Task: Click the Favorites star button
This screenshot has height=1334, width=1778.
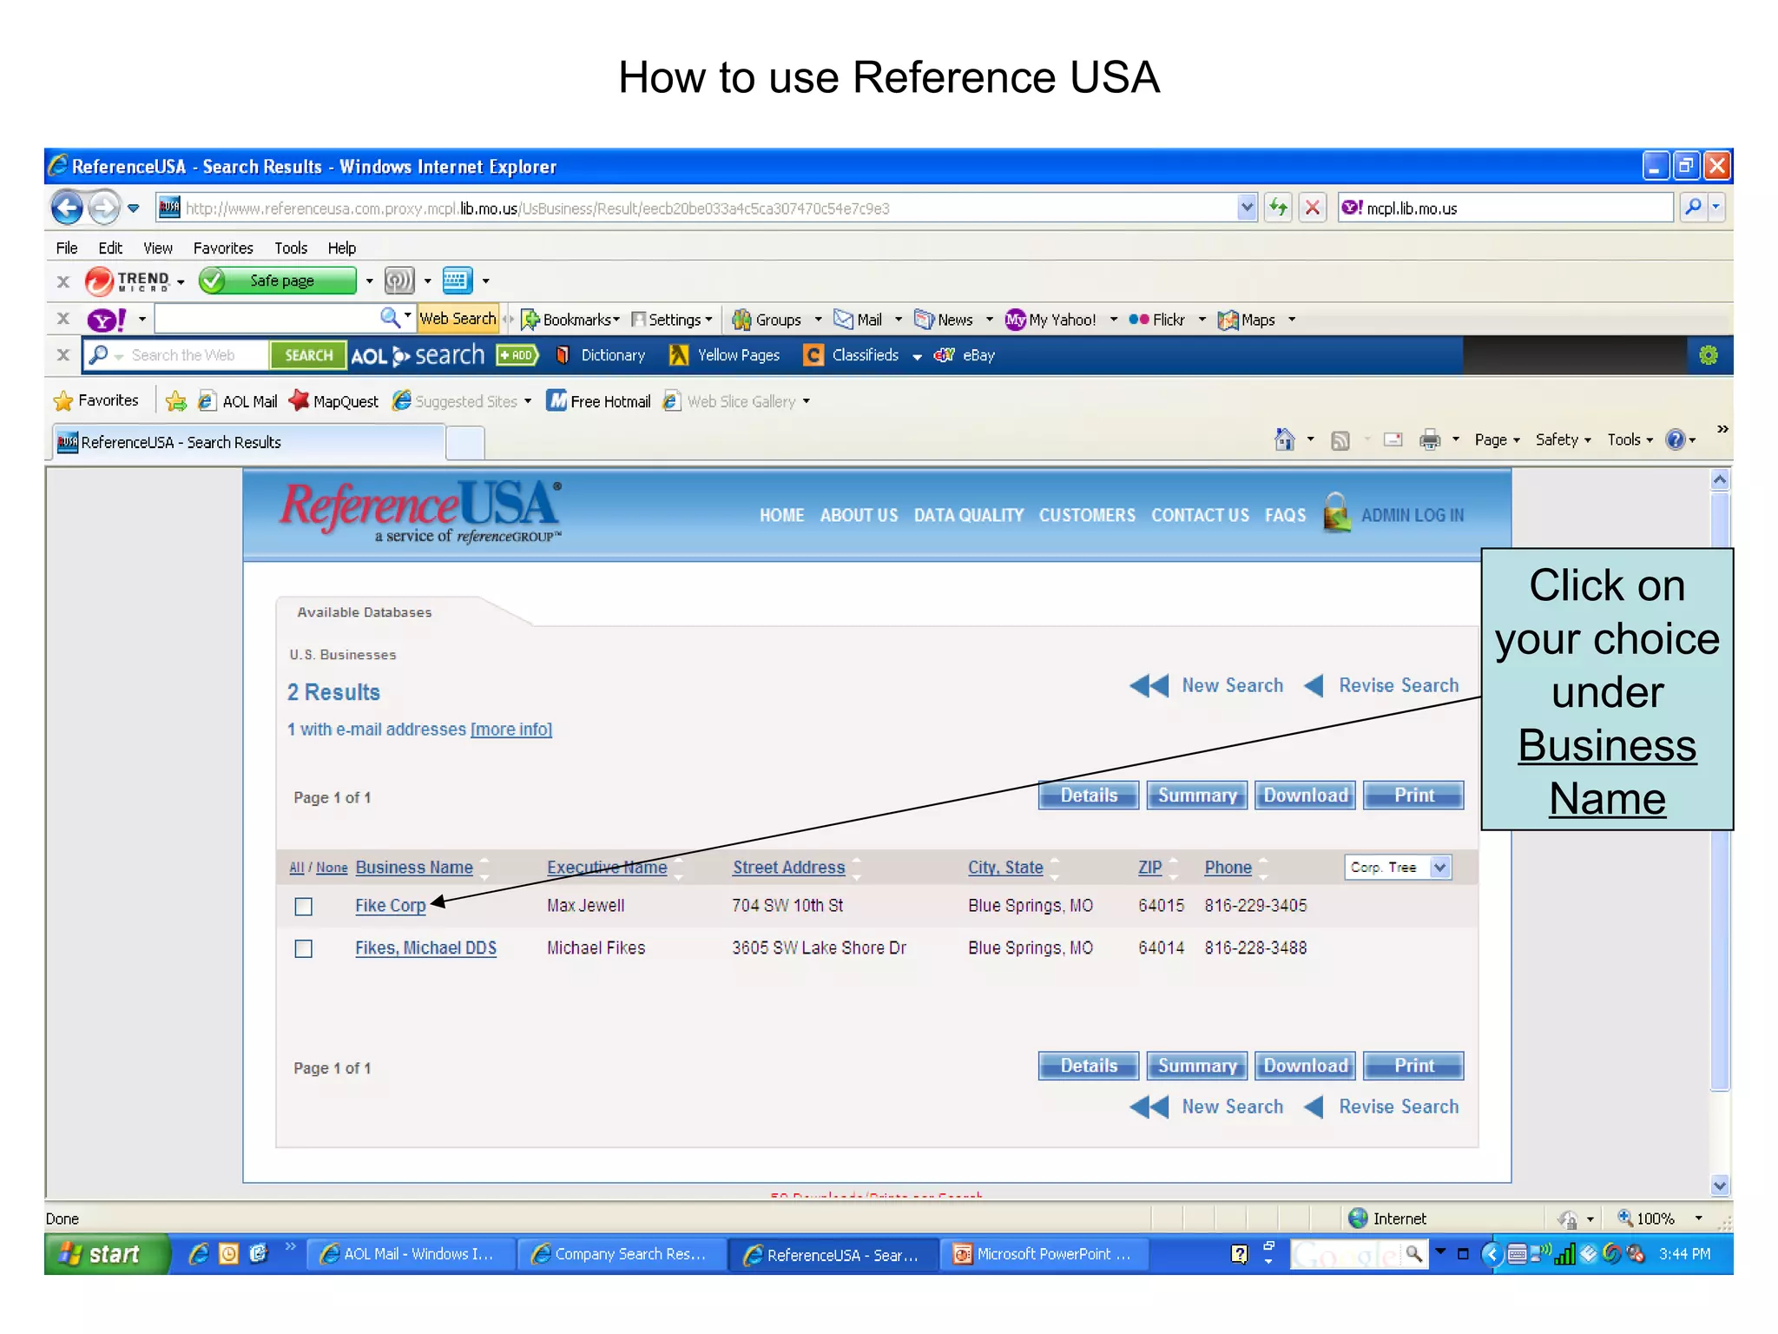Action: [96, 400]
